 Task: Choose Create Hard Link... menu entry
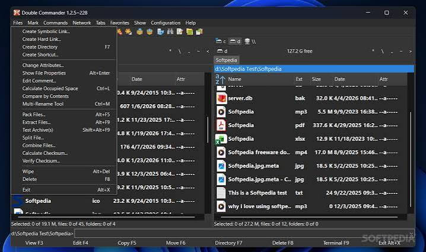pyautogui.click(x=64, y=39)
